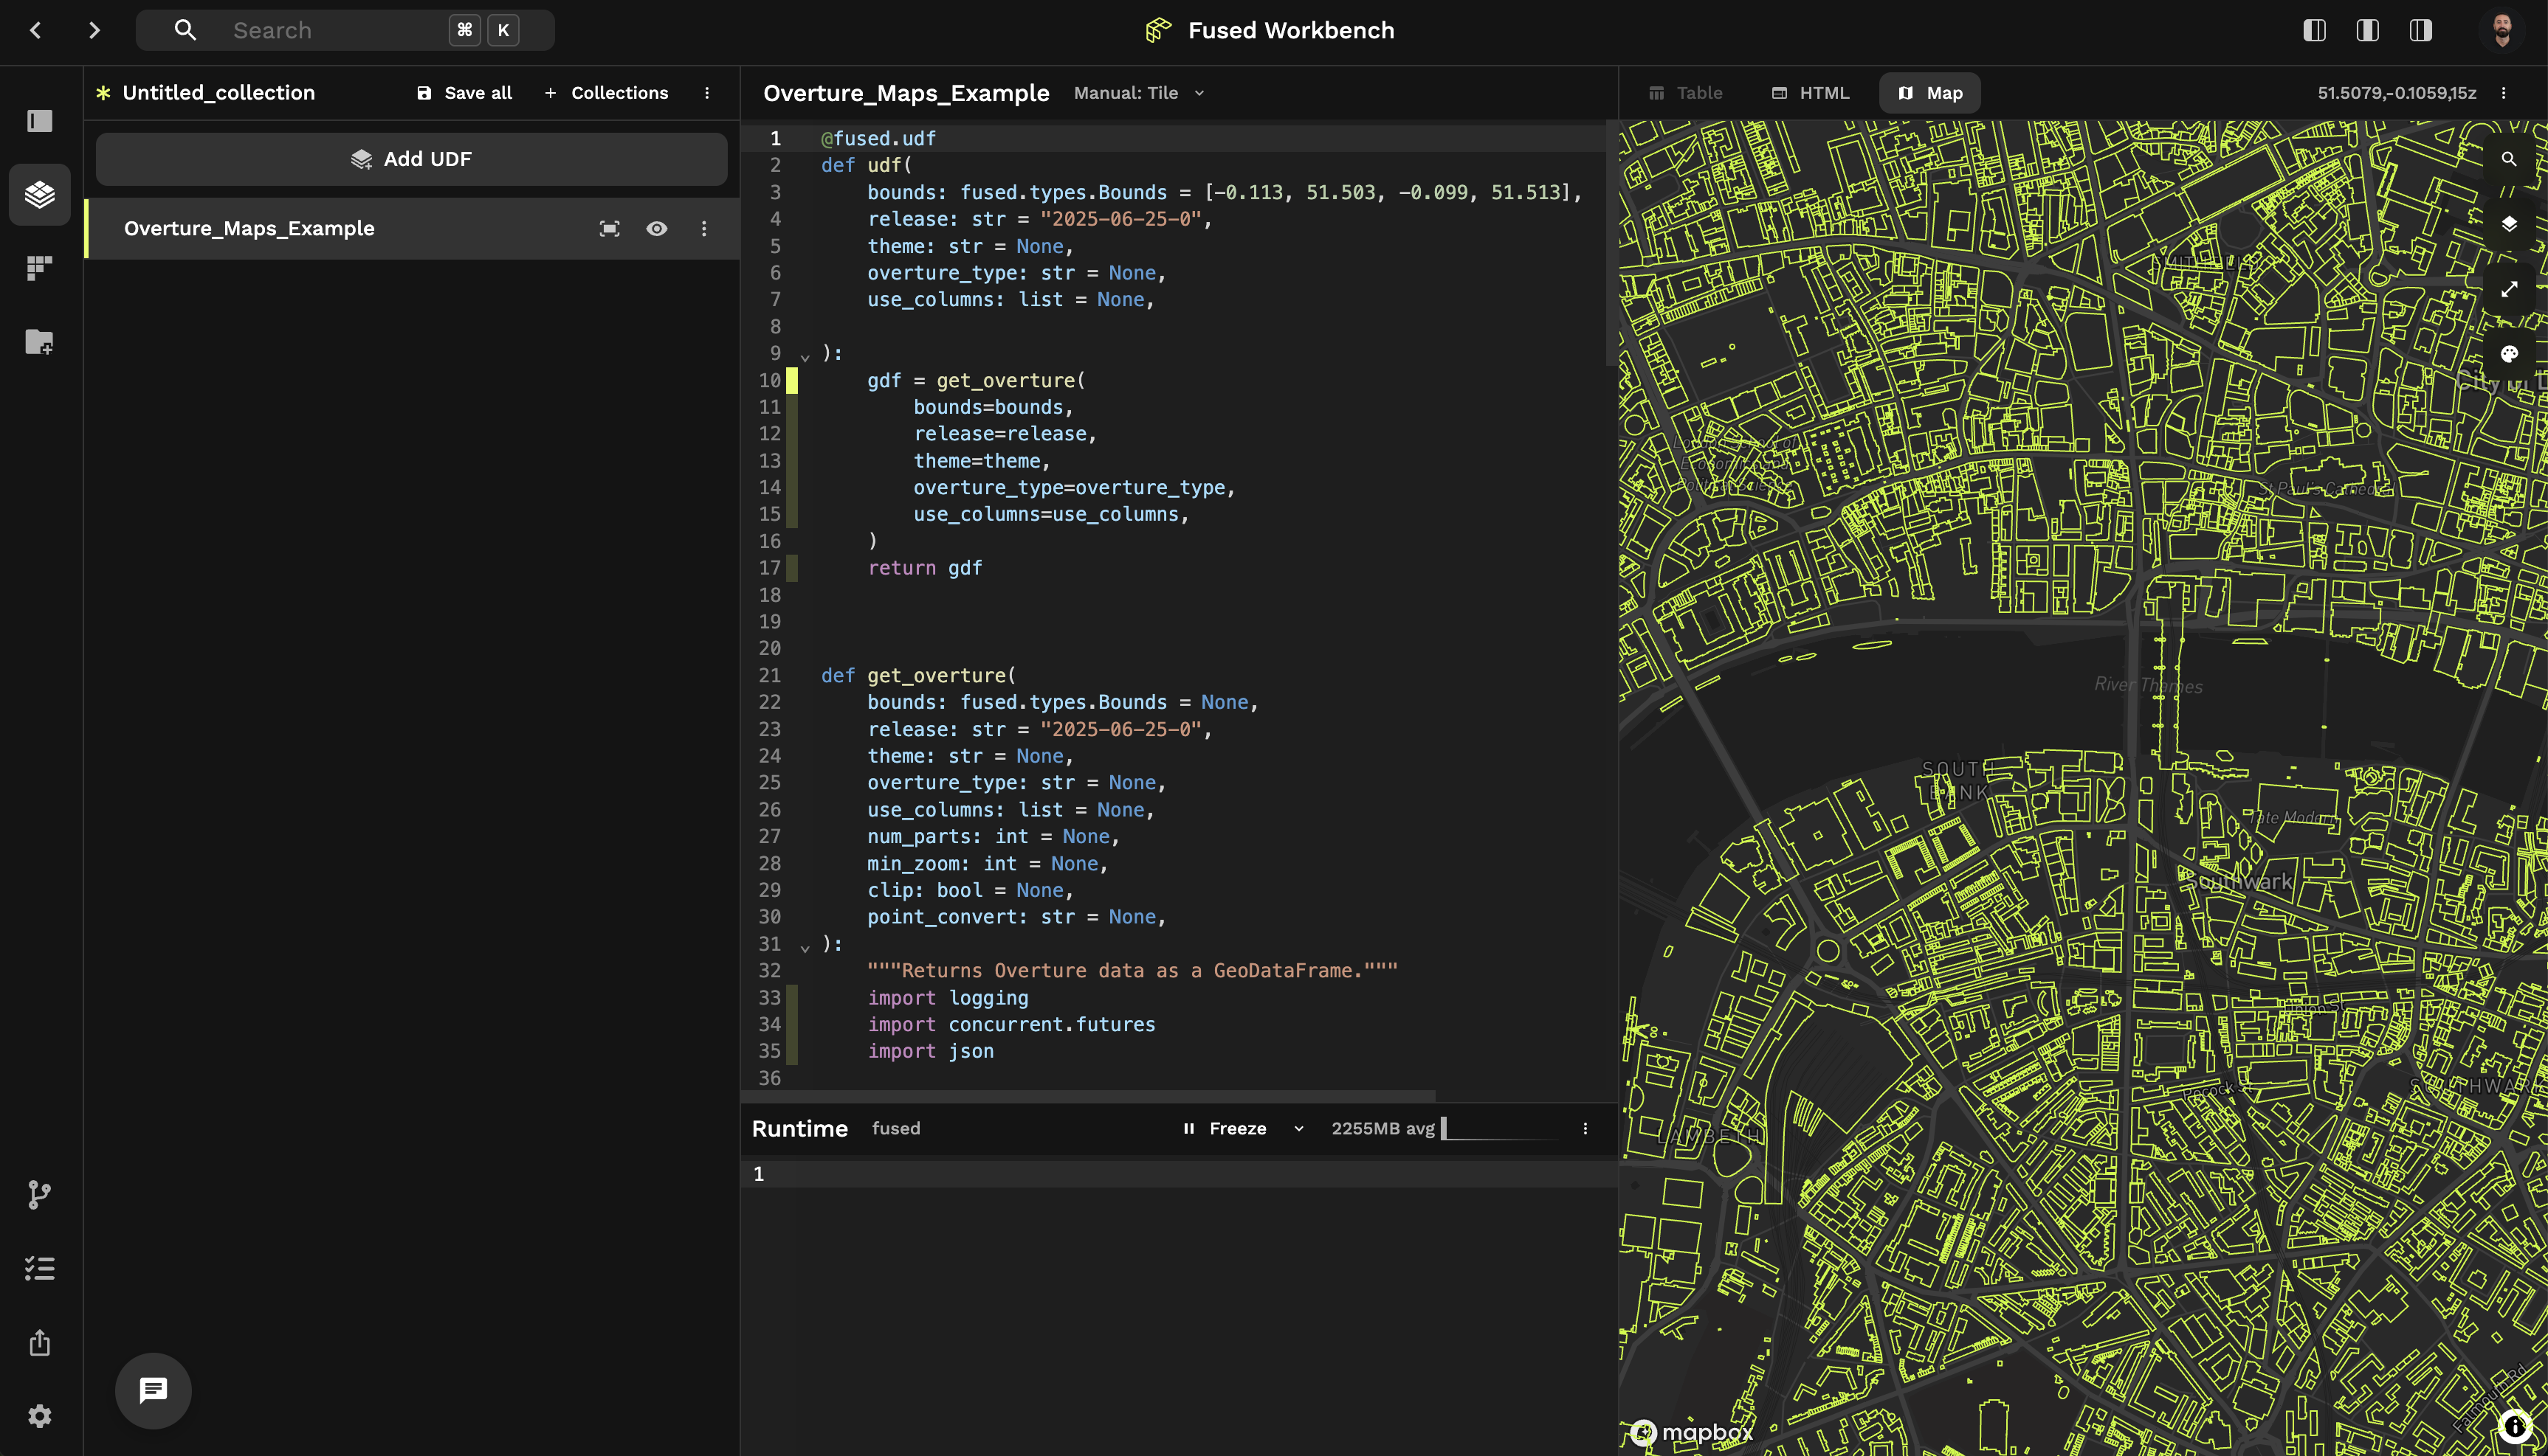Go back with the left arrow
Image resolution: width=2548 pixels, height=1456 pixels.
click(36, 30)
